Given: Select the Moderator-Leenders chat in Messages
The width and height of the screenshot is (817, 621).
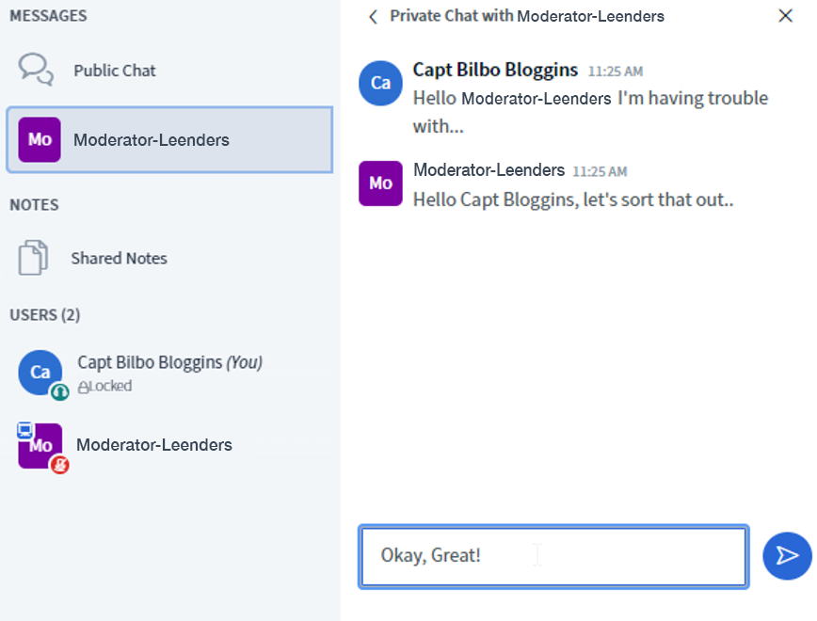Looking at the screenshot, I should click(169, 140).
